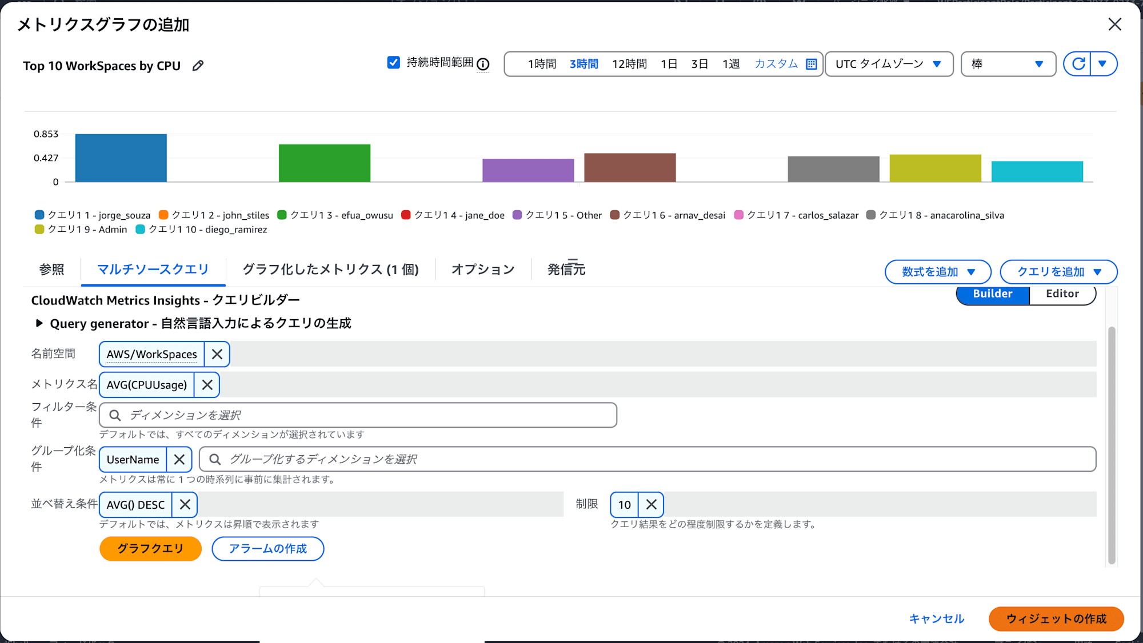
Task: Edit the widget title with pencil icon
Action: click(198, 66)
